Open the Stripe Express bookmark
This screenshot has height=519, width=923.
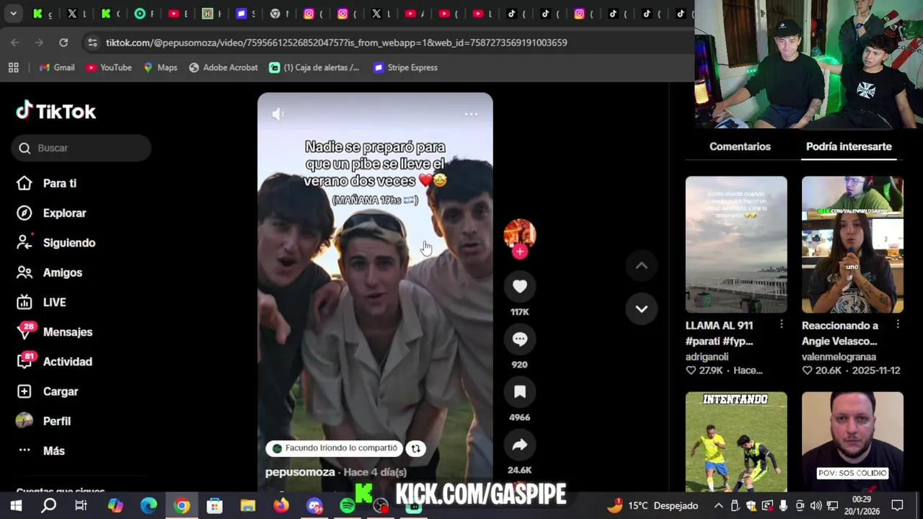coord(405,67)
